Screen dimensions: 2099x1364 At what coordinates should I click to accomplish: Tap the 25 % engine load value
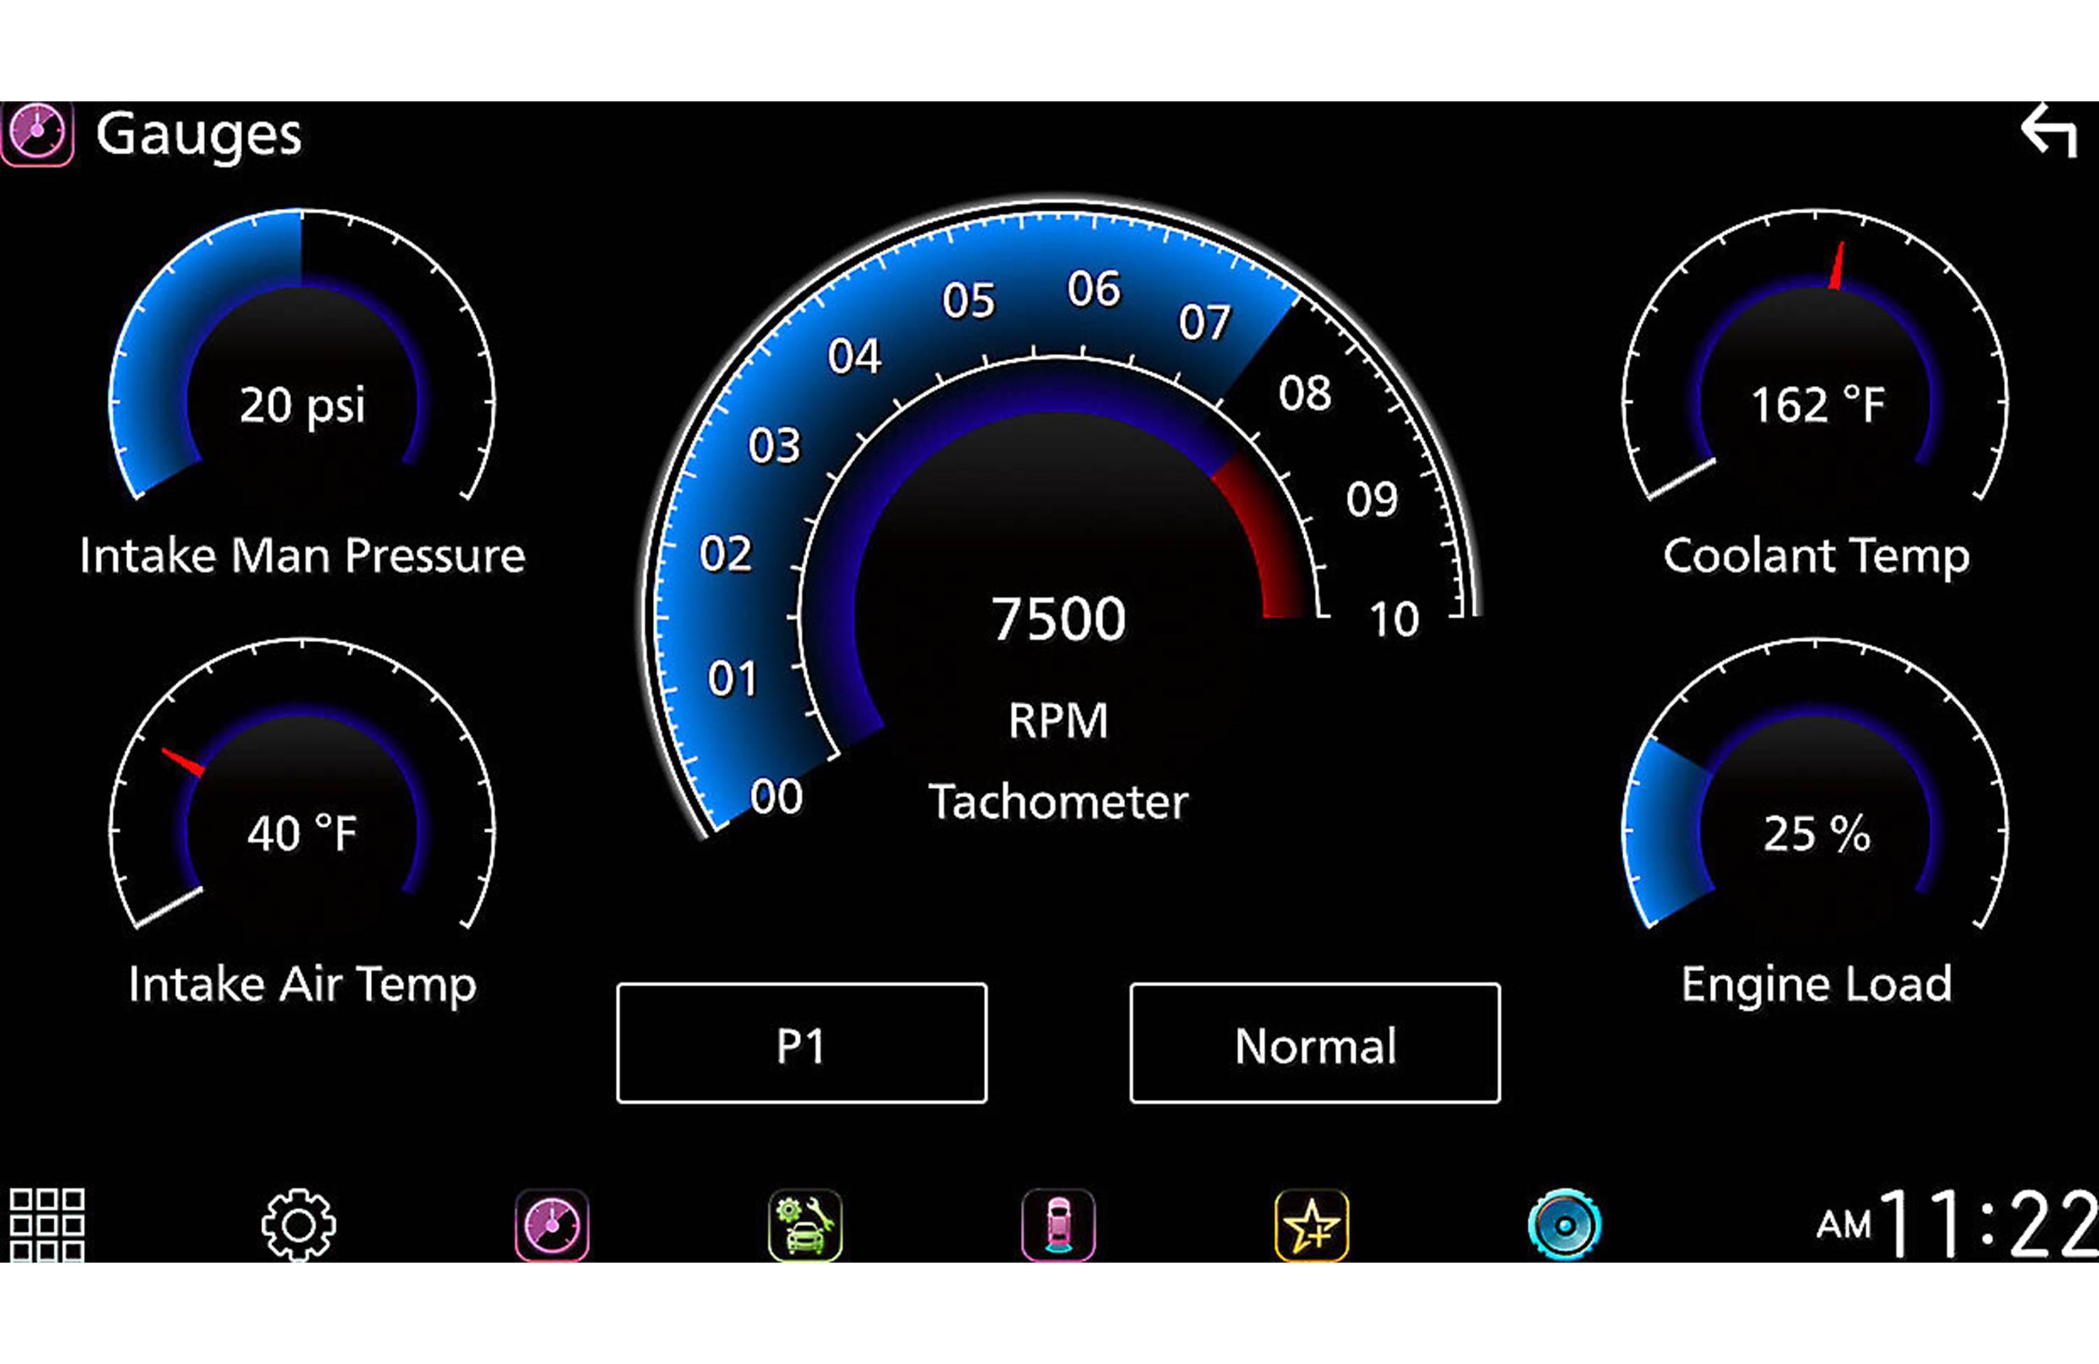coord(1817,833)
